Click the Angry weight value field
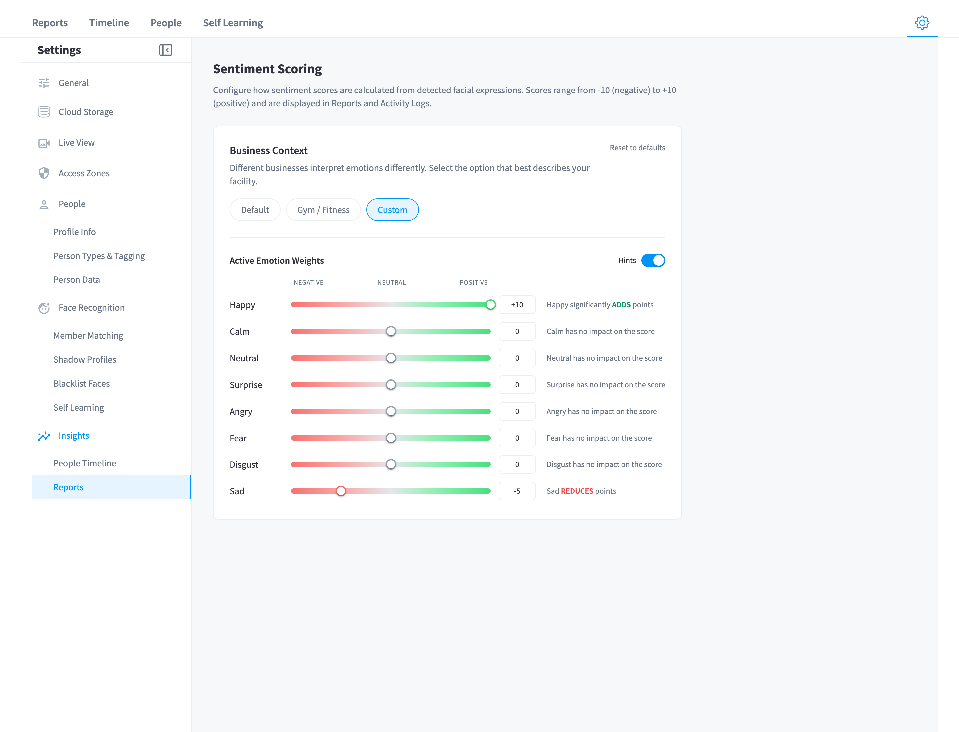This screenshot has width=959, height=732. (517, 411)
